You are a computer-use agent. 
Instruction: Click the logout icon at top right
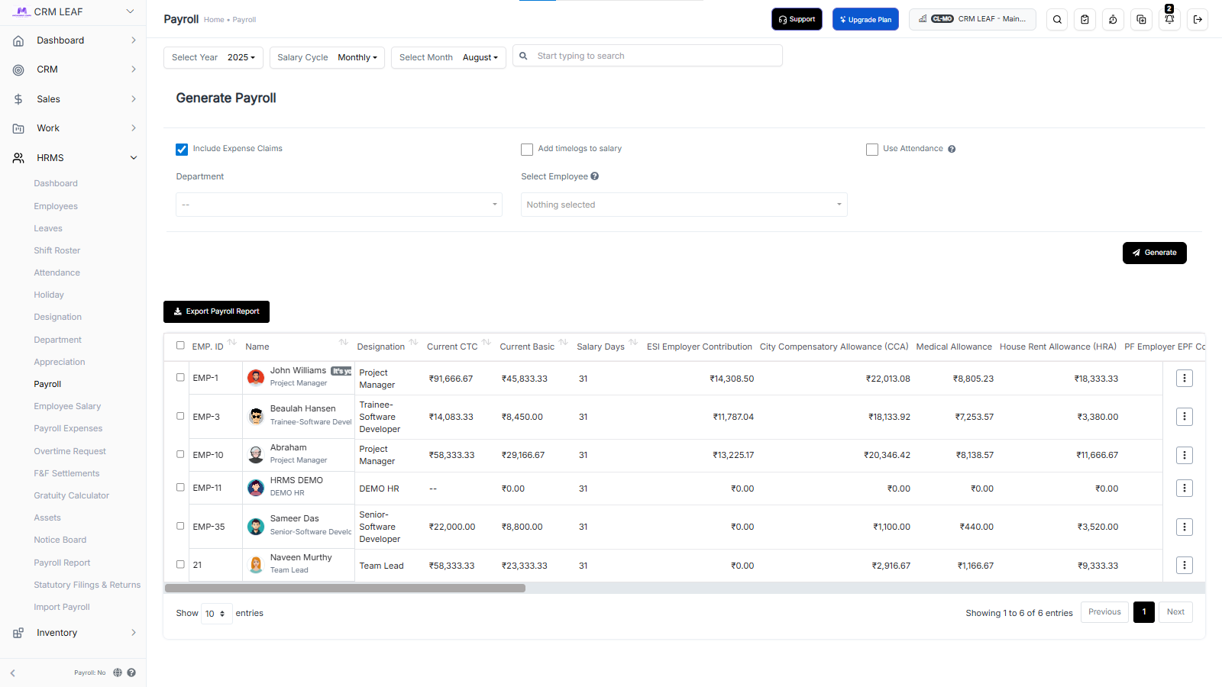[x=1198, y=19]
